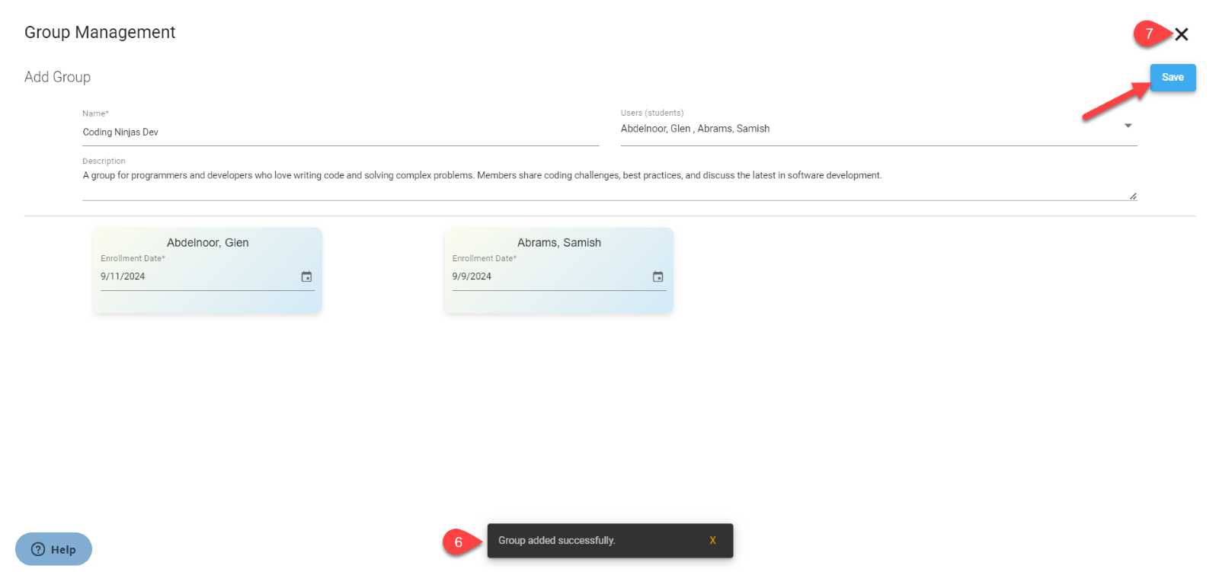
Task: Click the description resize handle
Action: pyautogui.click(x=1132, y=197)
